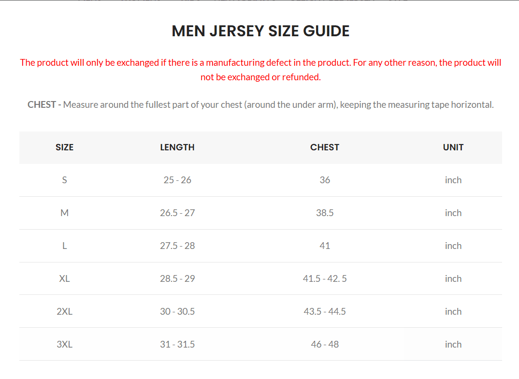This screenshot has height=379, width=519.
Task: Click the 46 - 48 chest value
Action: 325,345
